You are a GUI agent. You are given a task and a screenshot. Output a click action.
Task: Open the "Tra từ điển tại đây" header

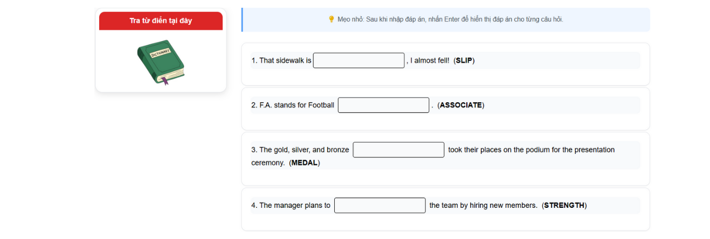tap(161, 21)
